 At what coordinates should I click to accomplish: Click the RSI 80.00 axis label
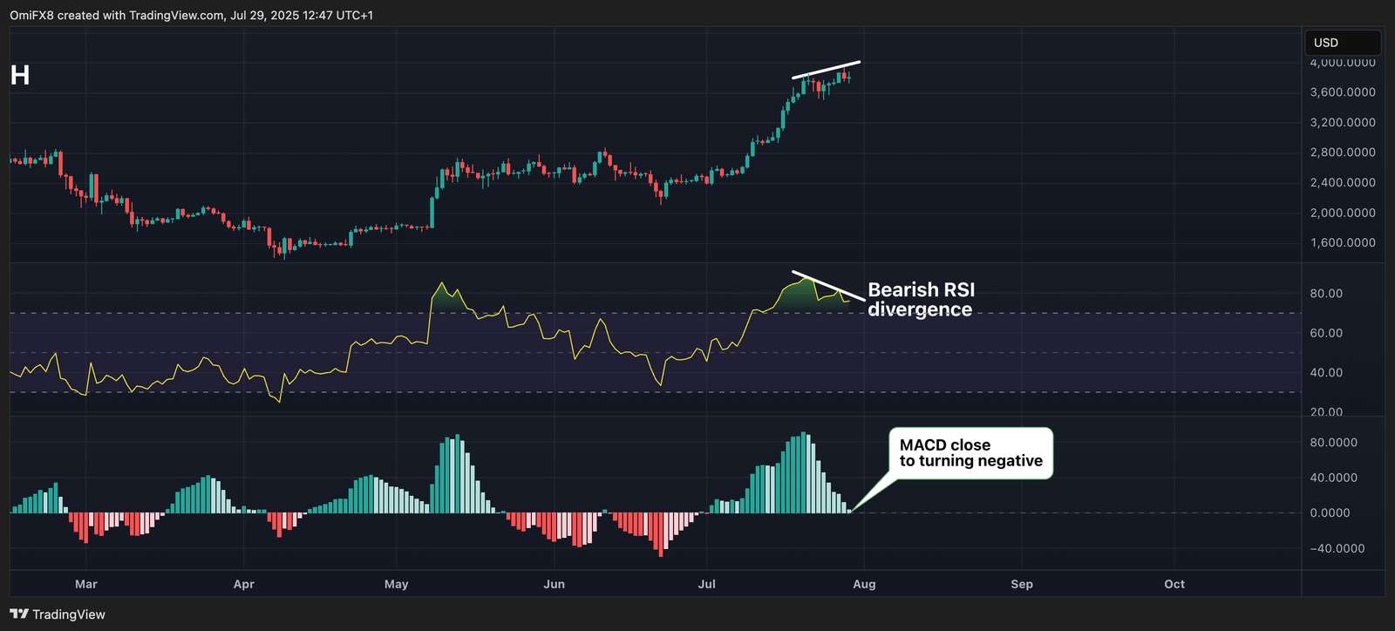click(1326, 294)
